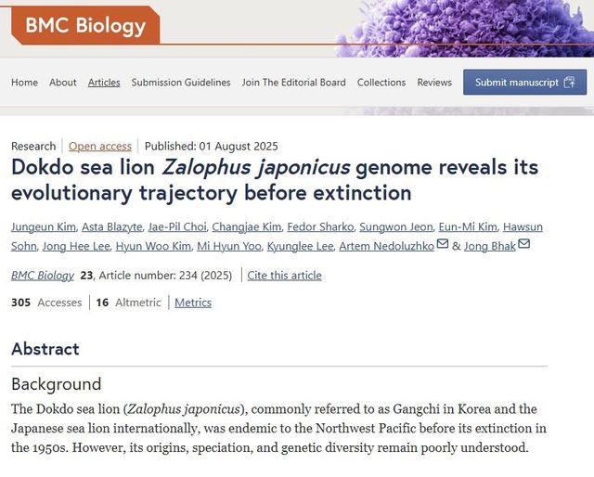The width and height of the screenshot is (594, 477).
Task: Select Join The Editorial Board
Action: (293, 83)
